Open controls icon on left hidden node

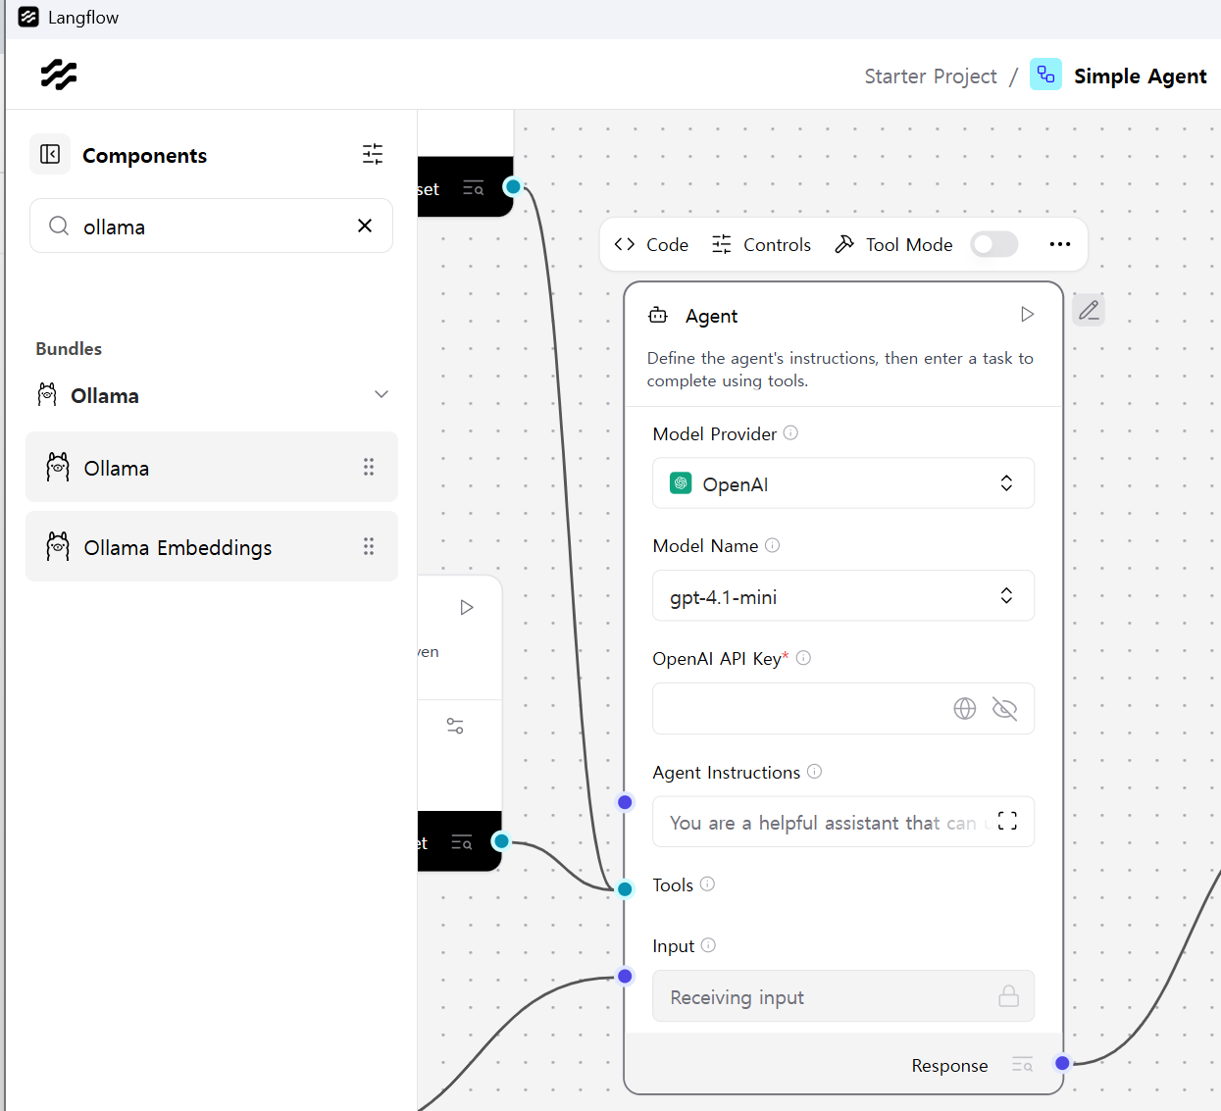coord(455,726)
